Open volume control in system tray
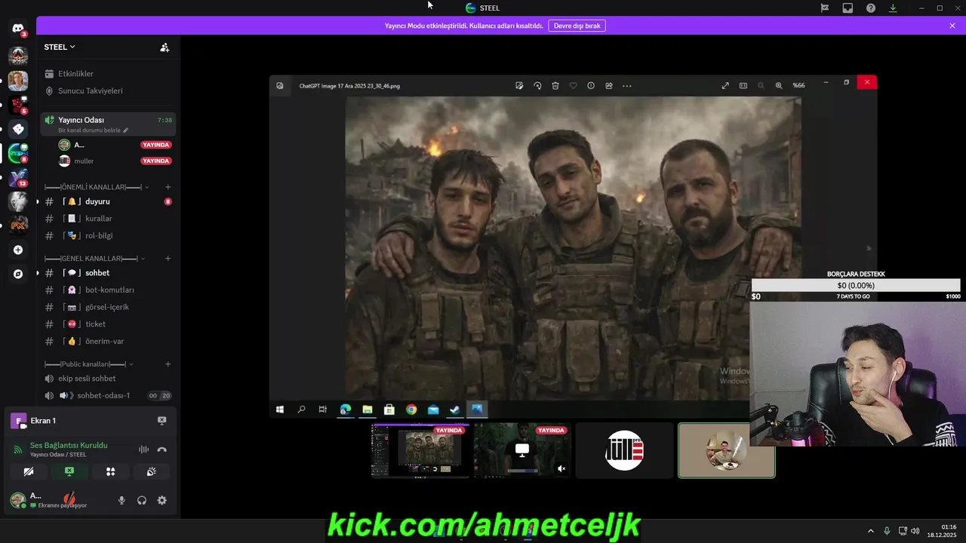This screenshot has height=543, width=966. tap(915, 531)
